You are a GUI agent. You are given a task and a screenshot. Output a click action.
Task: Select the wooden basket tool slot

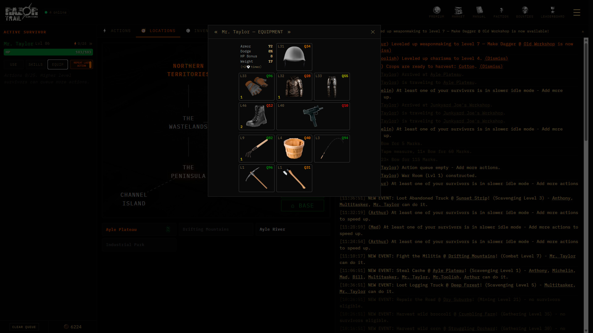(x=294, y=149)
